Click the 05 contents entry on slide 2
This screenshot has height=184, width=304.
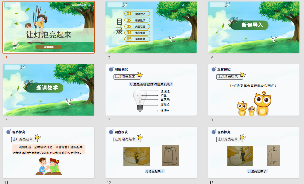[x=136, y=39]
